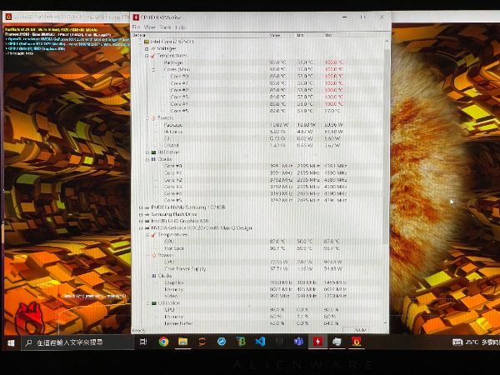Open the Help menu in HWMonitor

coord(181,27)
